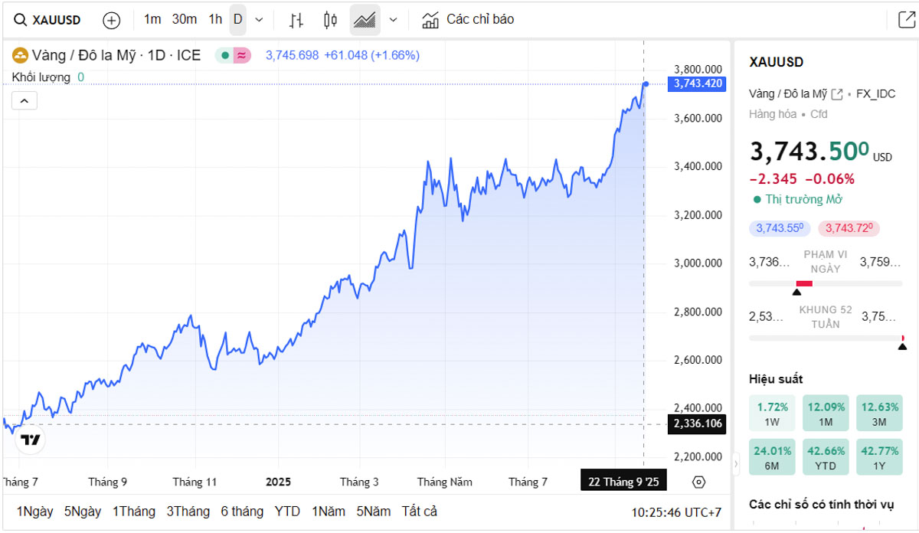
Task: Select the D daily timeframe
Action: [x=237, y=19]
